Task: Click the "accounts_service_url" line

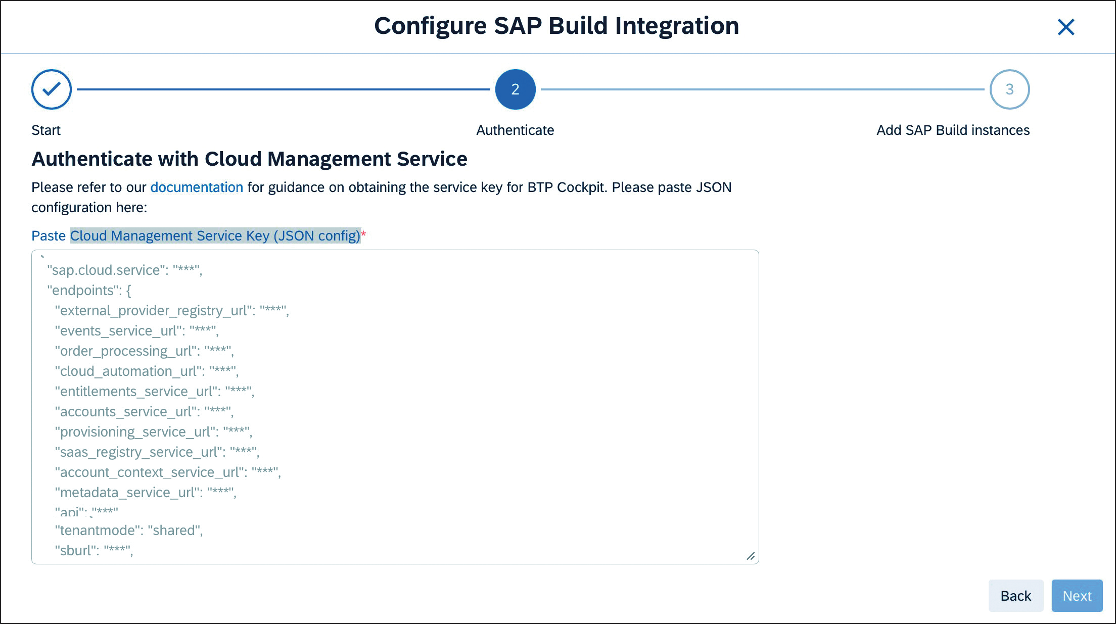Action: 144,412
